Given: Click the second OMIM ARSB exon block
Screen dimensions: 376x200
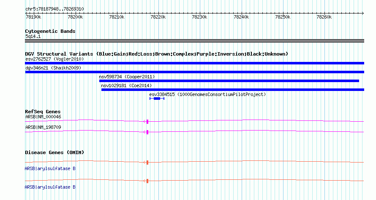Looking at the screenshot, I should pyautogui.click(x=147, y=181).
